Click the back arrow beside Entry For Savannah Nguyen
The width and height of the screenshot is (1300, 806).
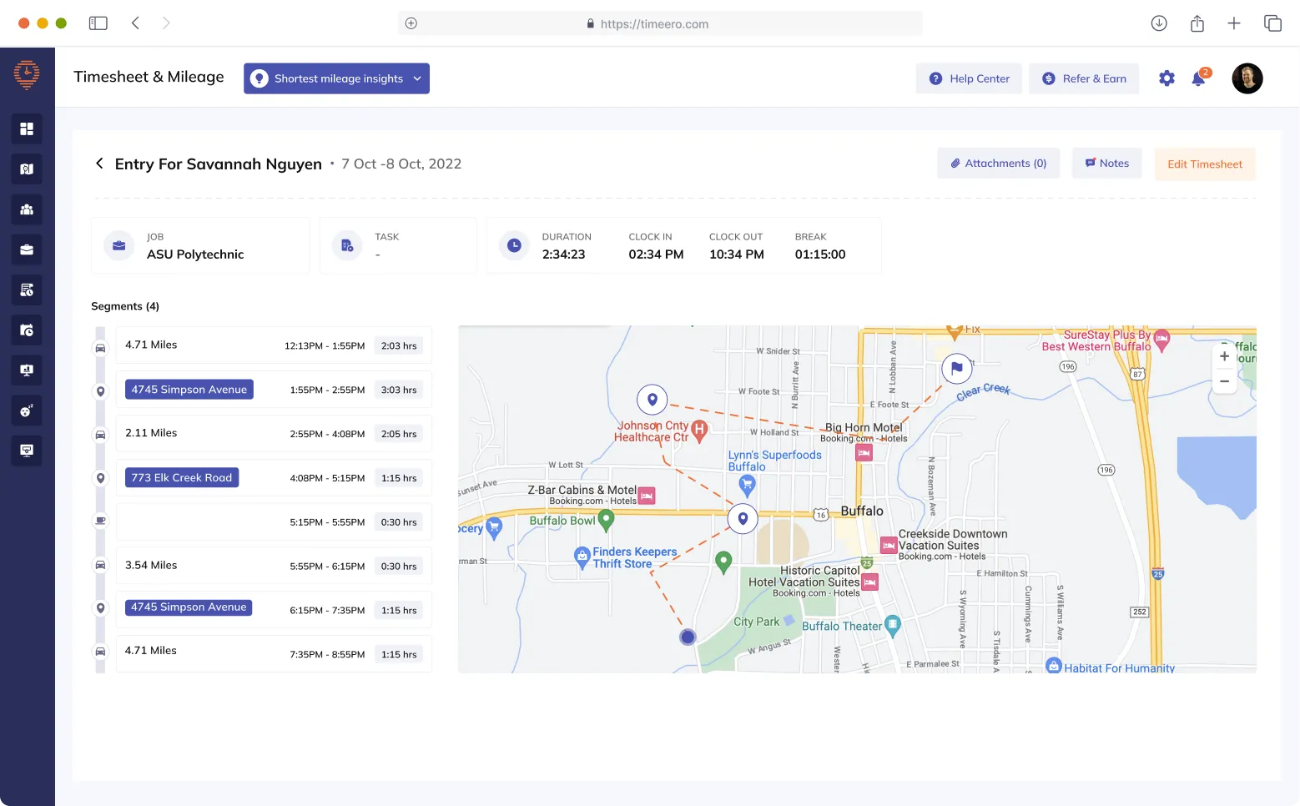tap(99, 164)
